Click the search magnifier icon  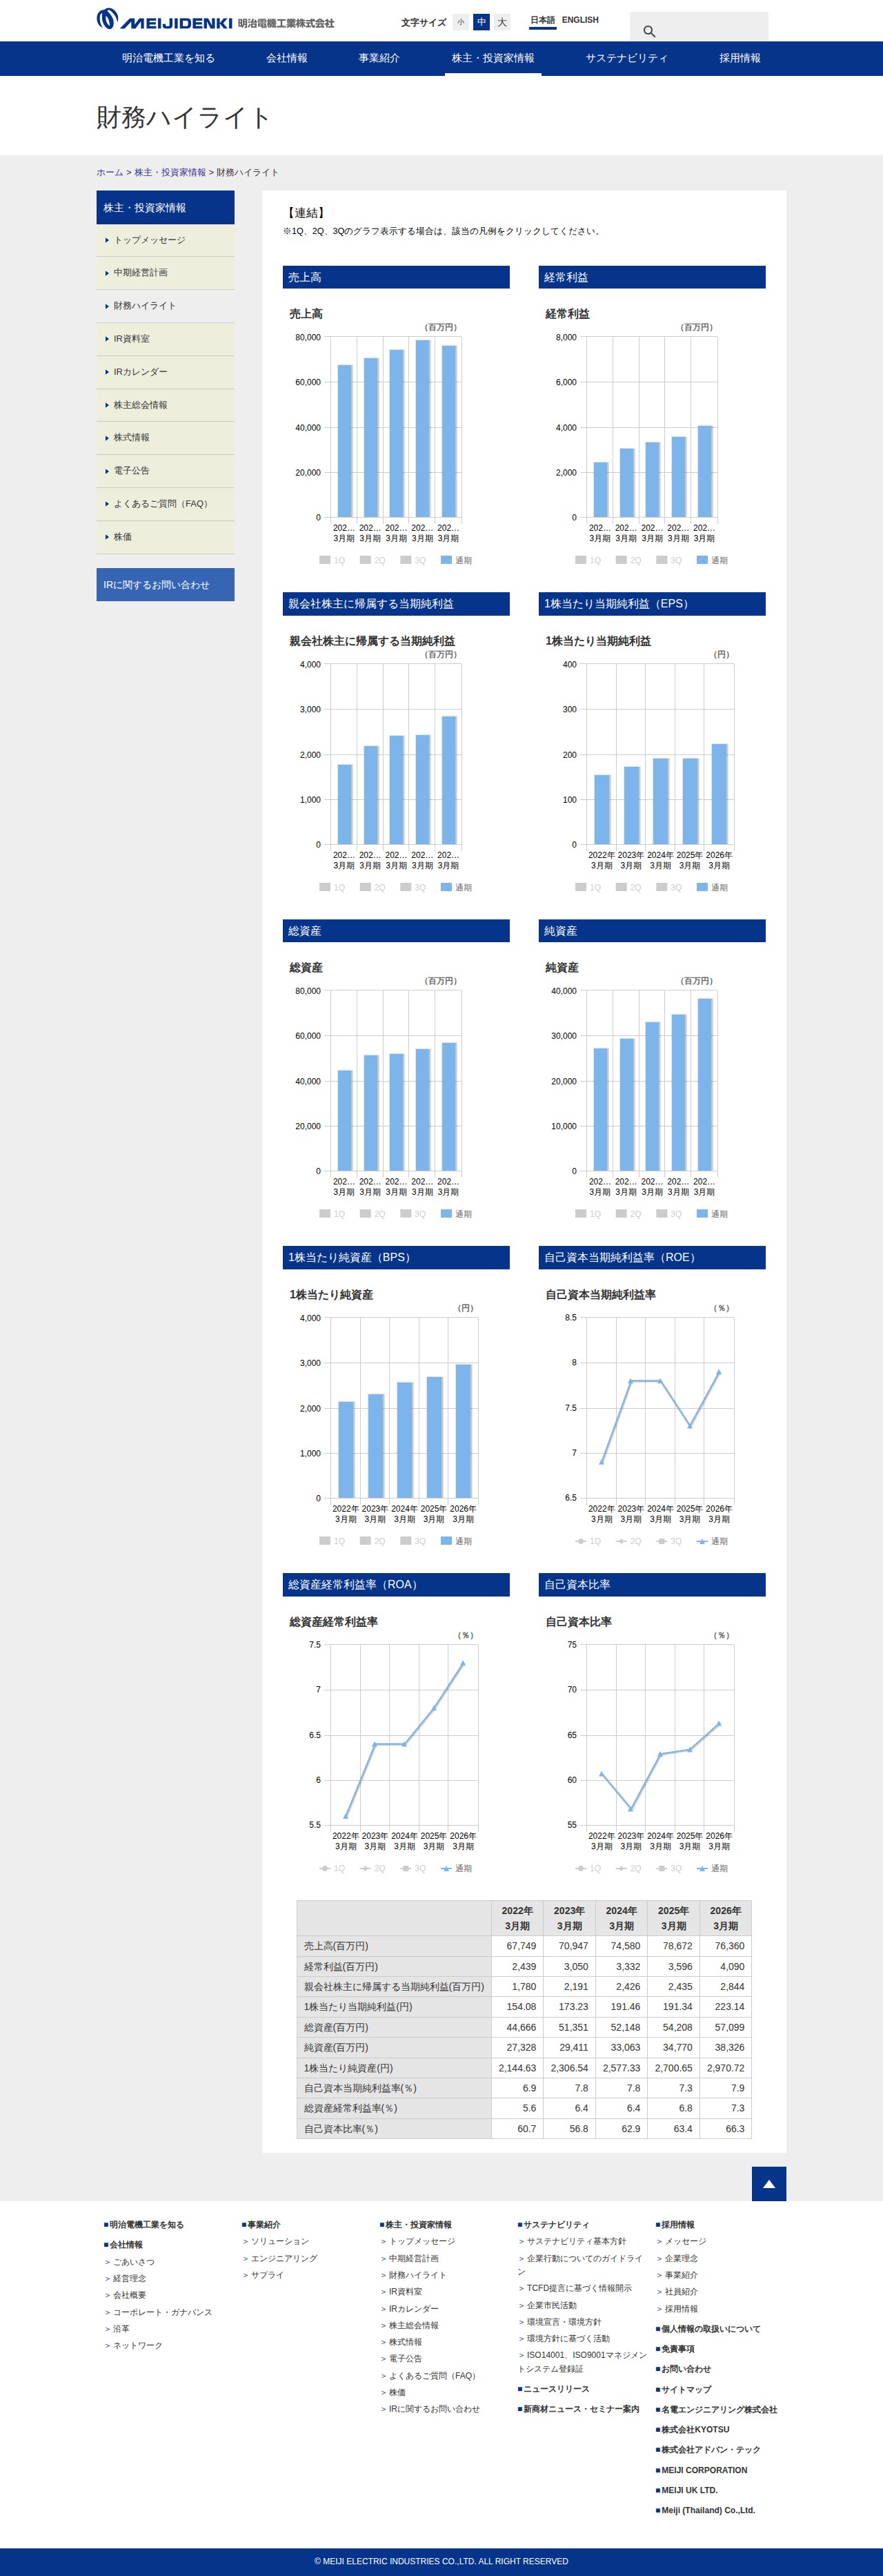[648, 32]
